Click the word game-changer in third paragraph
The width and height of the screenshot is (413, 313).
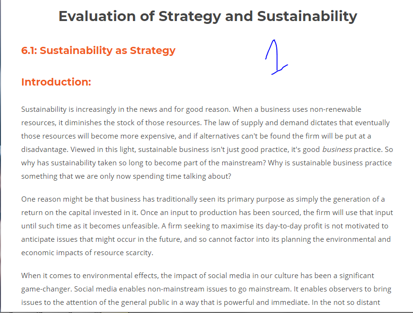46,289
